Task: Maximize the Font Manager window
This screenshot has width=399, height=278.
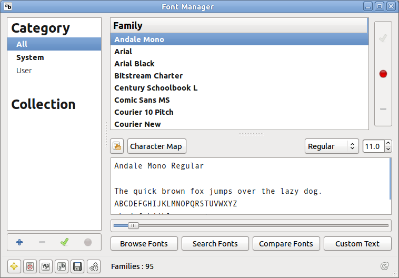Action: tap(380, 6)
